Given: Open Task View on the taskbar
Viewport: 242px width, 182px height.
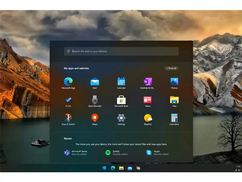Looking at the screenshot, I should [138, 168].
